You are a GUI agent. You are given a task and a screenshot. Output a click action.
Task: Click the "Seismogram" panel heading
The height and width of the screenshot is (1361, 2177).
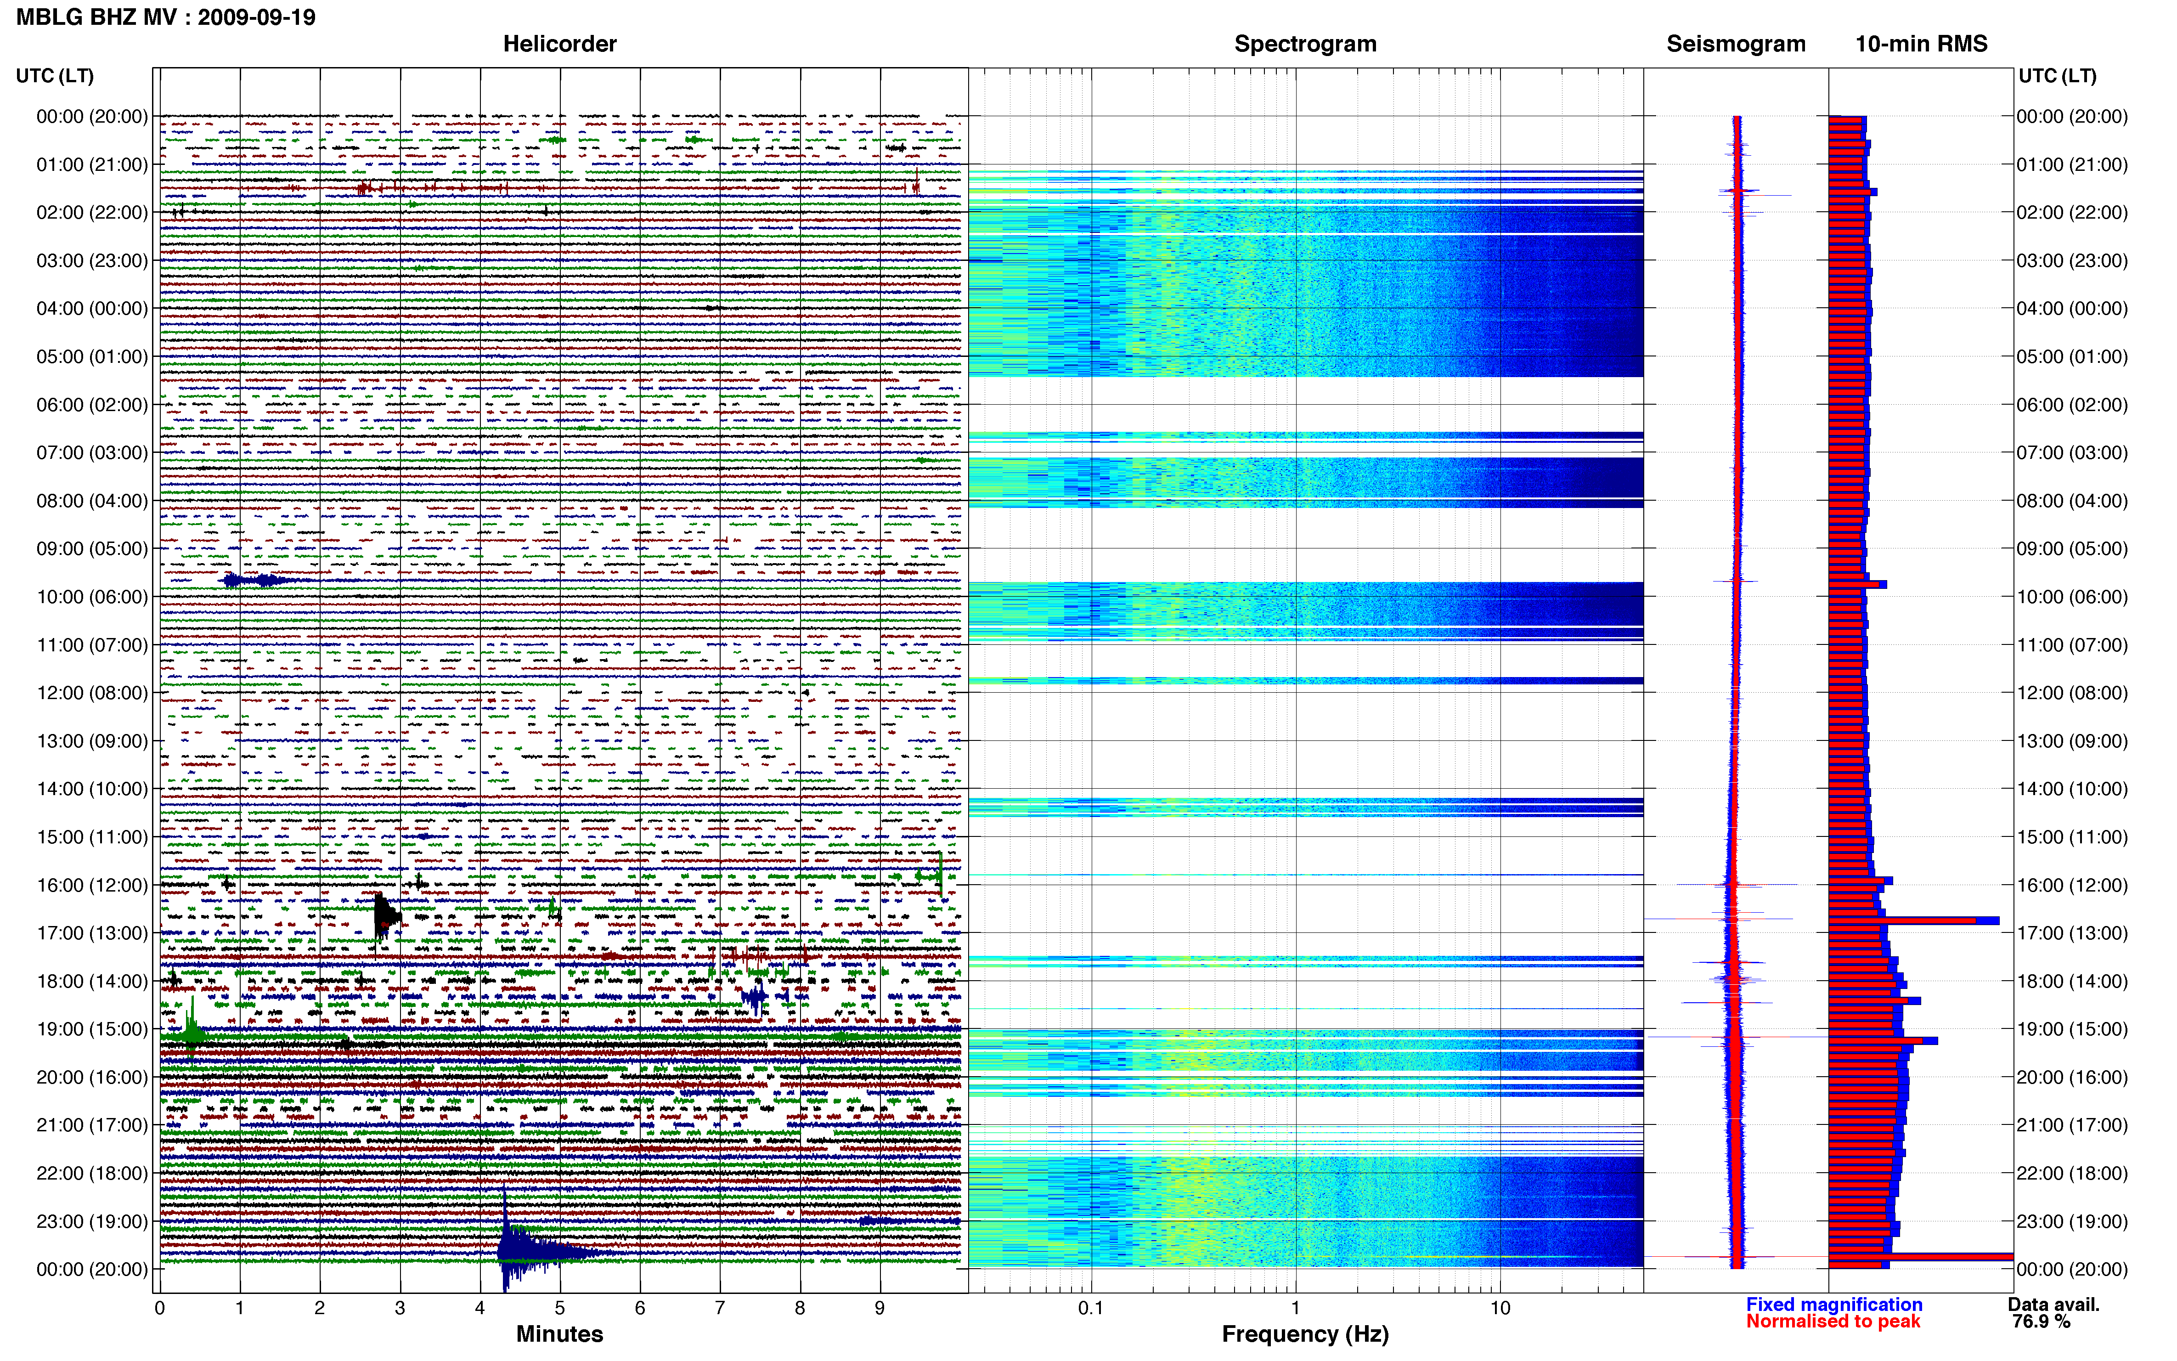click(1736, 44)
